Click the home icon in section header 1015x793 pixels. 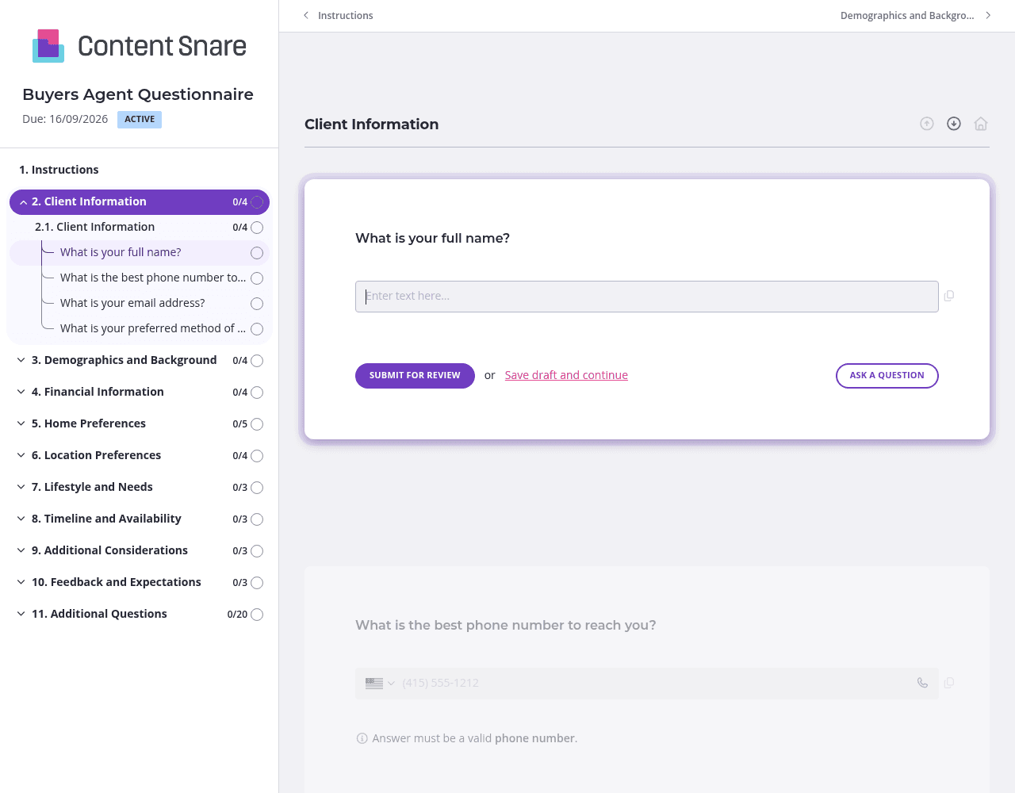point(981,124)
